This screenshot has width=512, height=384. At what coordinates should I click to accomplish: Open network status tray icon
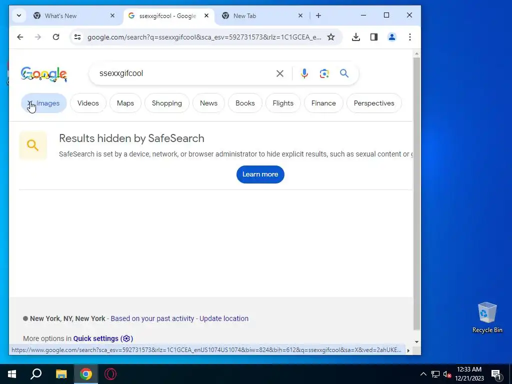pos(435,374)
